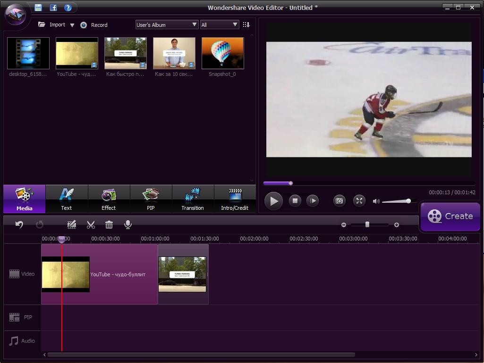
Task: Open the Edit clip tool icon
Action: pyautogui.click(x=72, y=225)
